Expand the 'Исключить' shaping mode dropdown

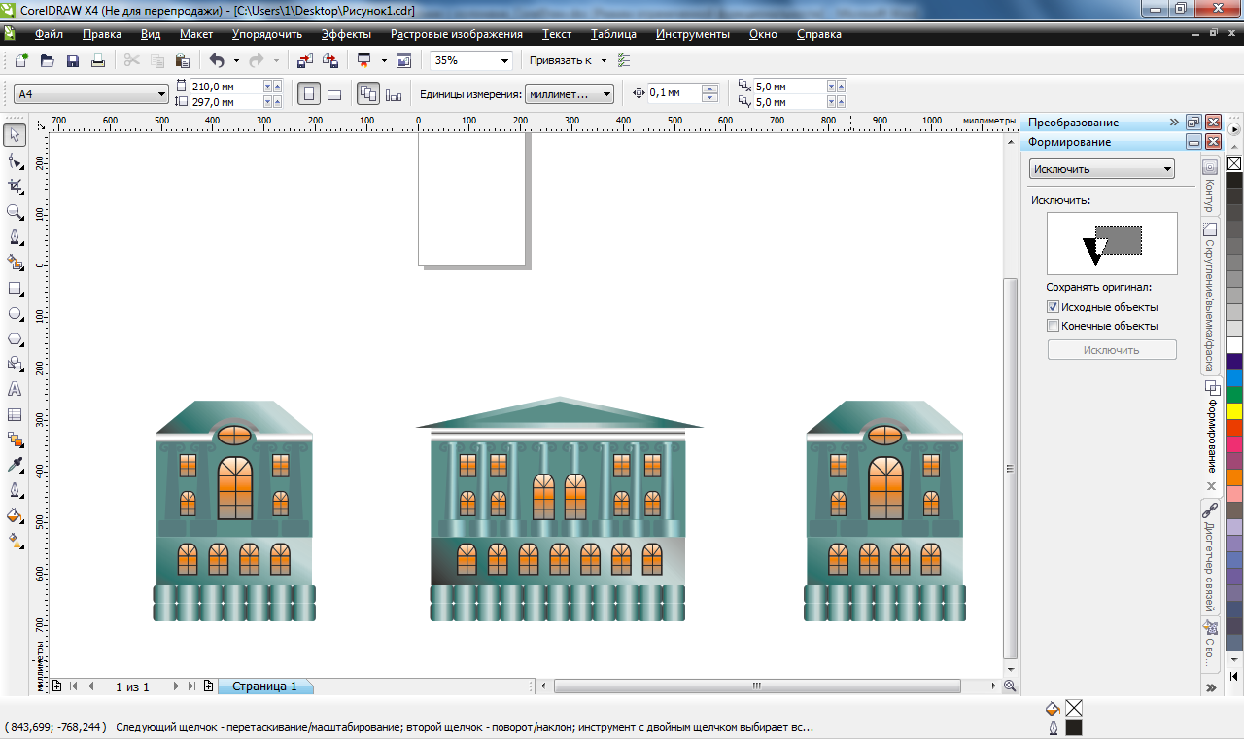pyautogui.click(x=1166, y=169)
